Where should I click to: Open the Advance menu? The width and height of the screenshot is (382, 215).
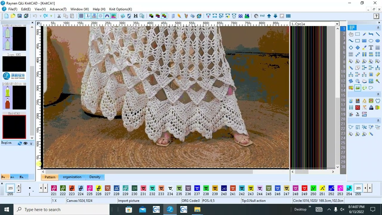[58, 9]
